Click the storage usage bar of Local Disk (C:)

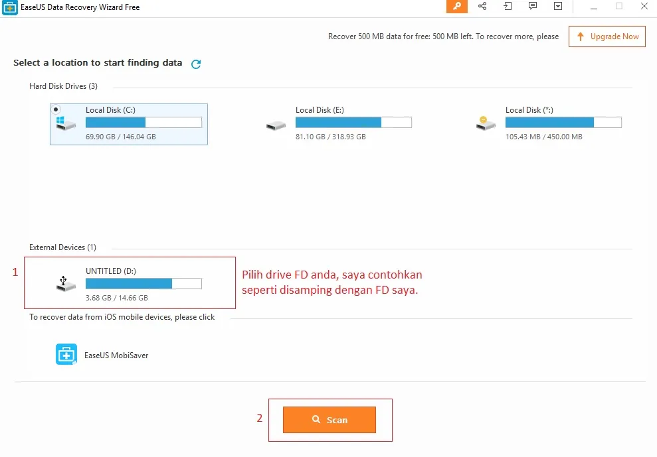coord(143,122)
